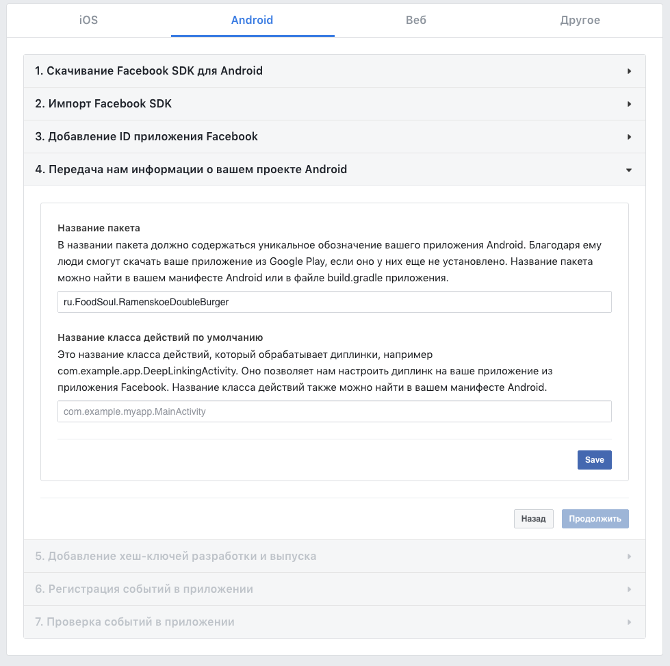This screenshot has height=666, width=670.
Task: Expand step 3 Добавление ID приложения arrow
Action: tap(629, 137)
